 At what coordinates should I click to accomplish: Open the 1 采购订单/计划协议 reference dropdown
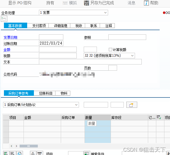click(41, 105)
